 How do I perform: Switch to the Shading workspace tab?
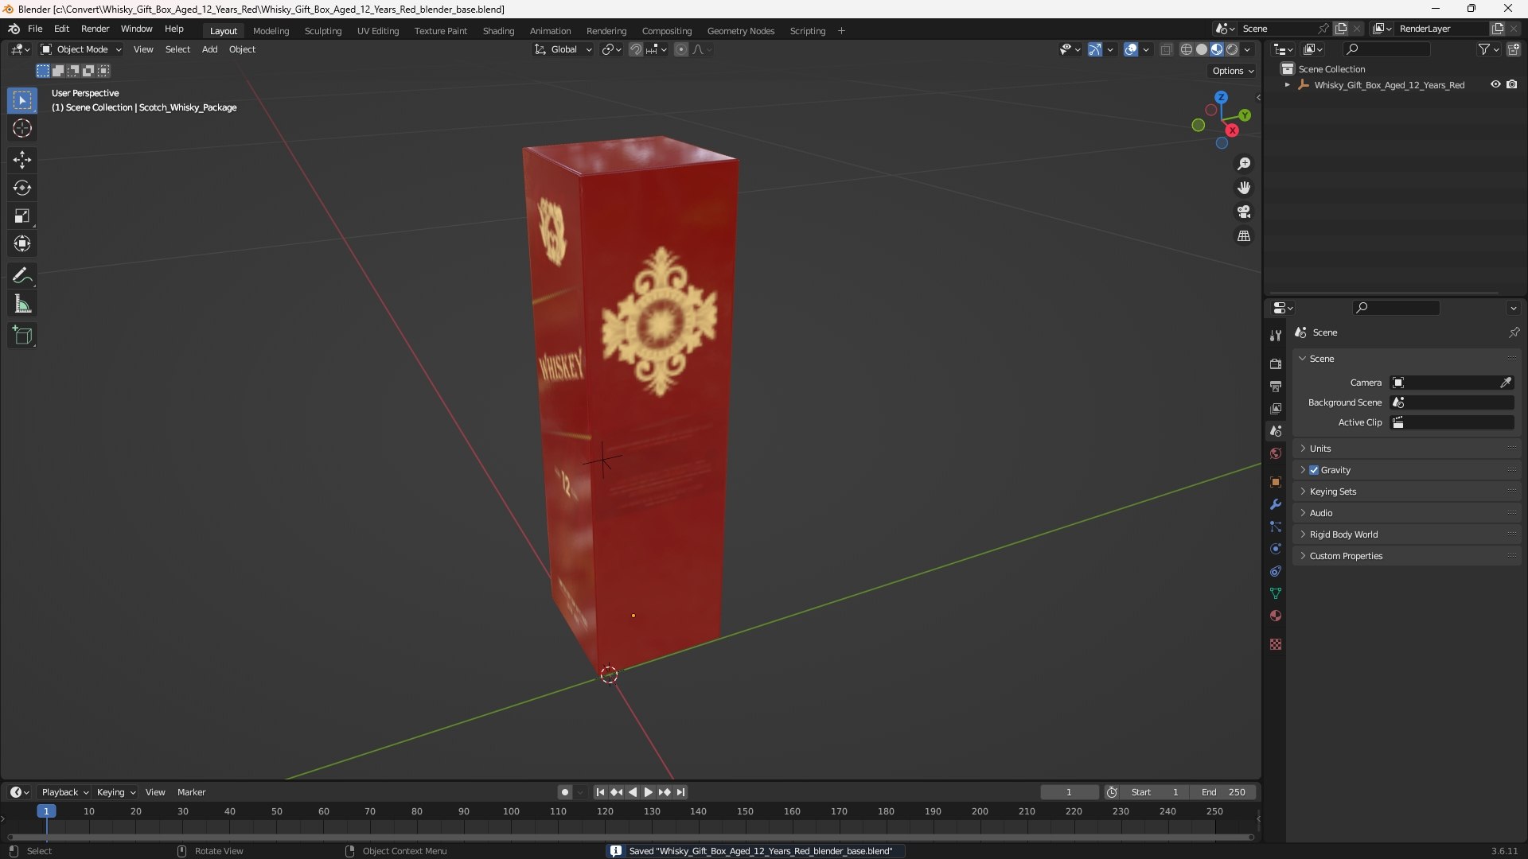tap(498, 31)
